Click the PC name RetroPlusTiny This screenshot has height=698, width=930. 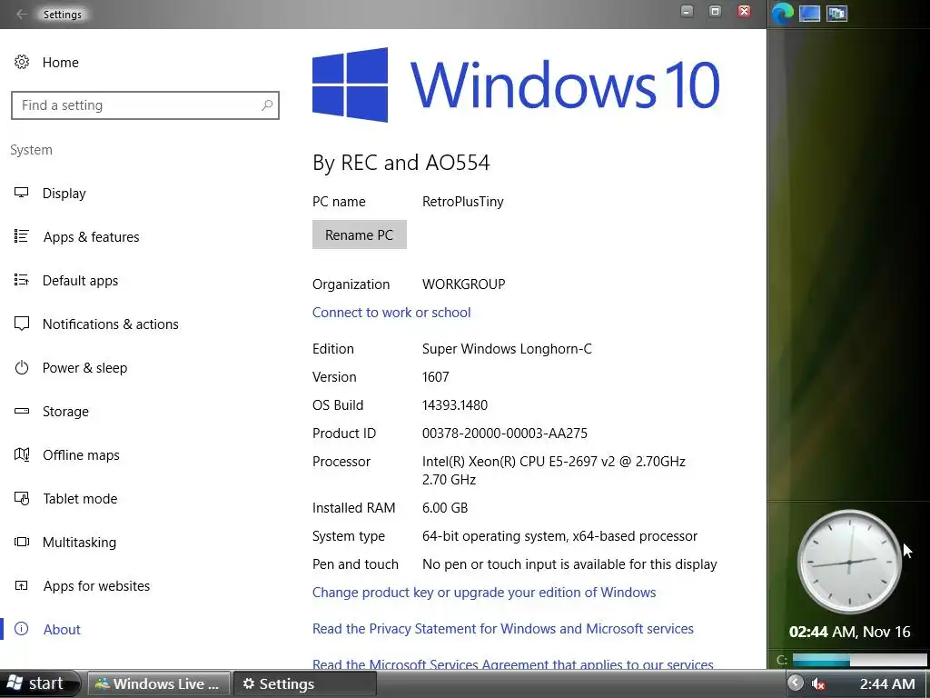462,202
